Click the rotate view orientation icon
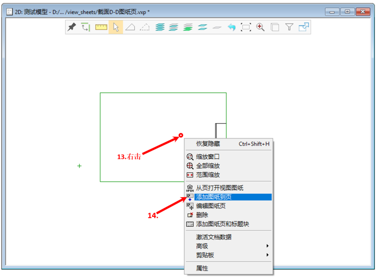 pos(85,27)
